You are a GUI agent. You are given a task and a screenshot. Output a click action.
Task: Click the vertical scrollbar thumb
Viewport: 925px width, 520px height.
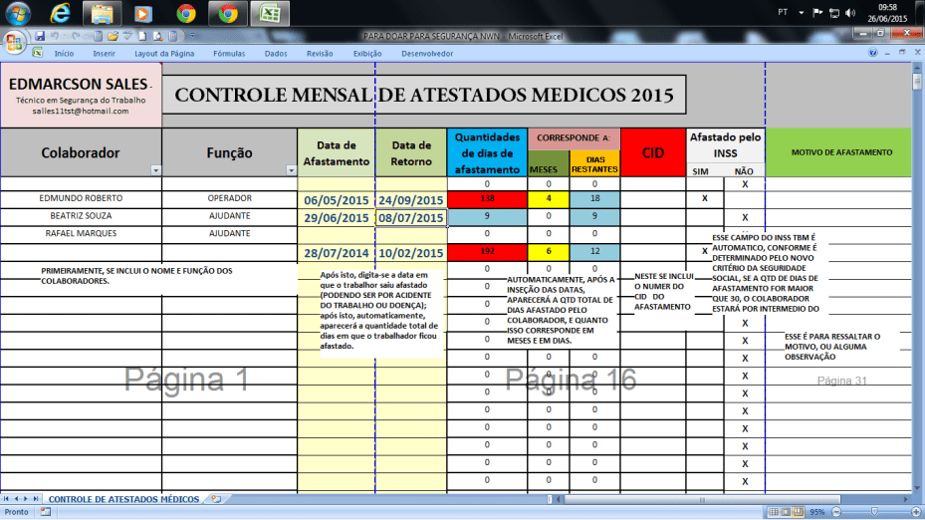click(917, 81)
